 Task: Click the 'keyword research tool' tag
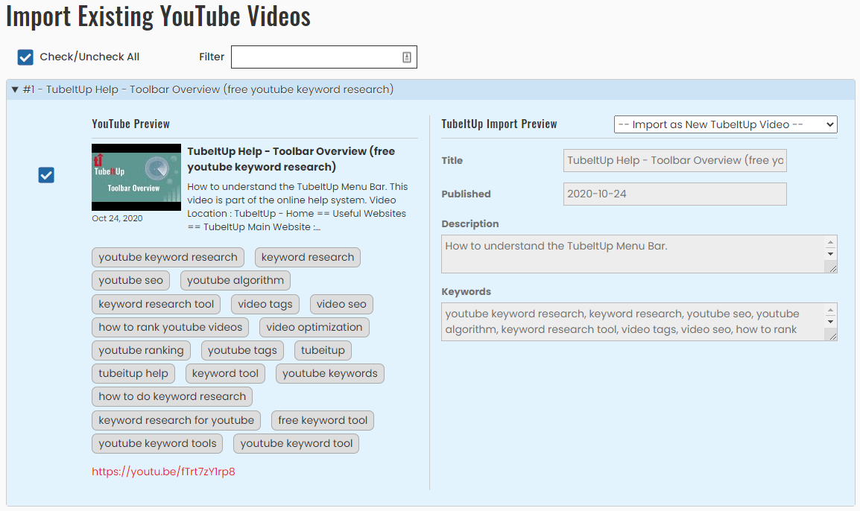point(156,305)
